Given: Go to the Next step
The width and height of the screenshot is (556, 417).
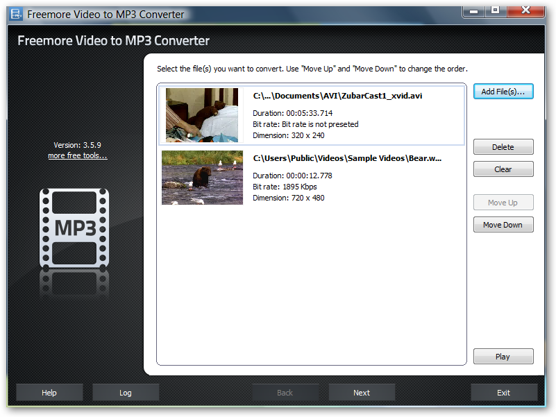Looking at the screenshot, I should coord(362,393).
